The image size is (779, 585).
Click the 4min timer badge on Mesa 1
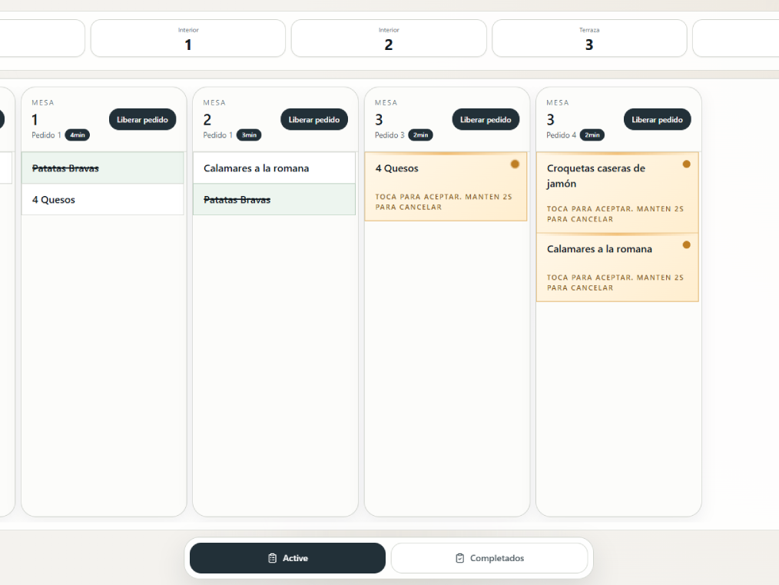(x=78, y=135)
